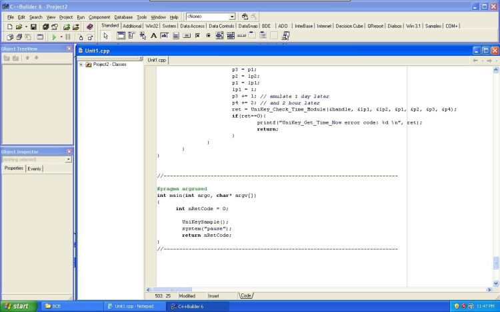This screenshot has height=312, width=500.
Task: Select the ScrollBar component icon
Action: [x=241, y=36]
